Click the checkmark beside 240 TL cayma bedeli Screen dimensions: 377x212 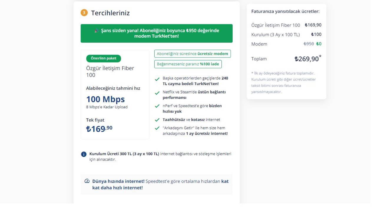(157, 79)
